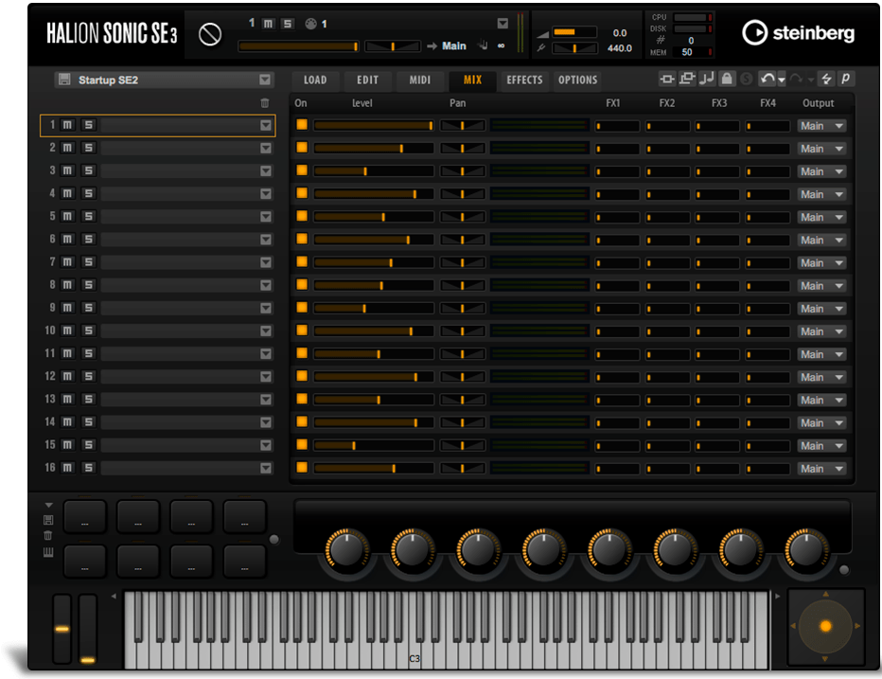Click the MIDI reset lightning bolt icon
The height and width of the screenshot is (679, 882).
[826, 80]
